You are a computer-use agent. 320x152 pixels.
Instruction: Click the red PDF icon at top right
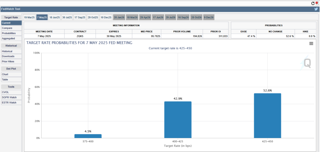[317, 3]
